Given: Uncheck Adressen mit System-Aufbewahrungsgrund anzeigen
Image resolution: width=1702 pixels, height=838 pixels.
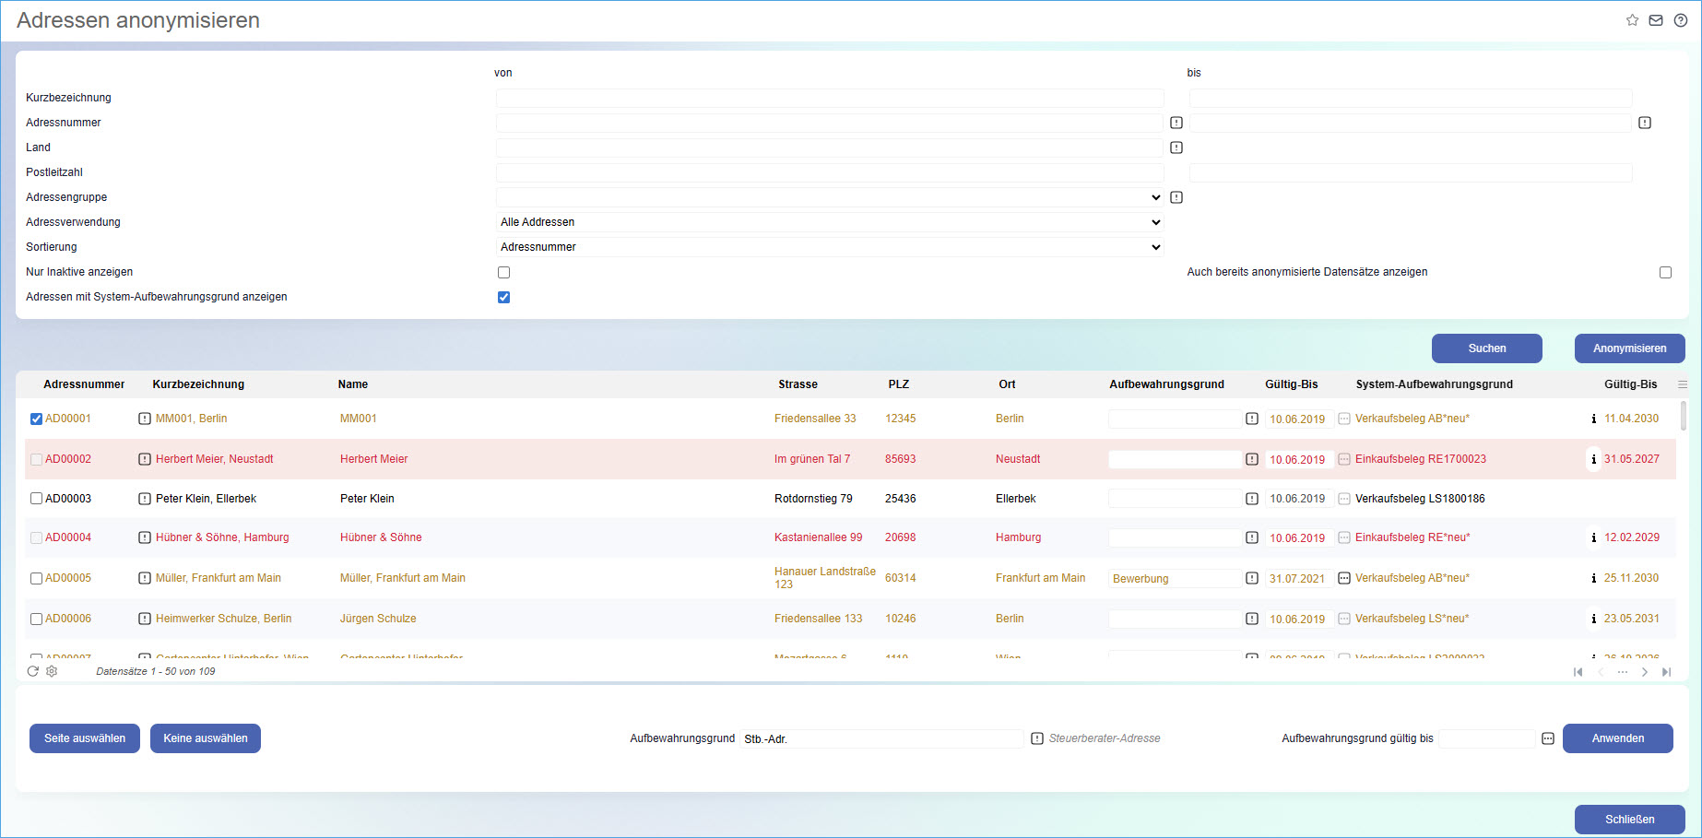Looking at the screenshot, I should 503,297.
